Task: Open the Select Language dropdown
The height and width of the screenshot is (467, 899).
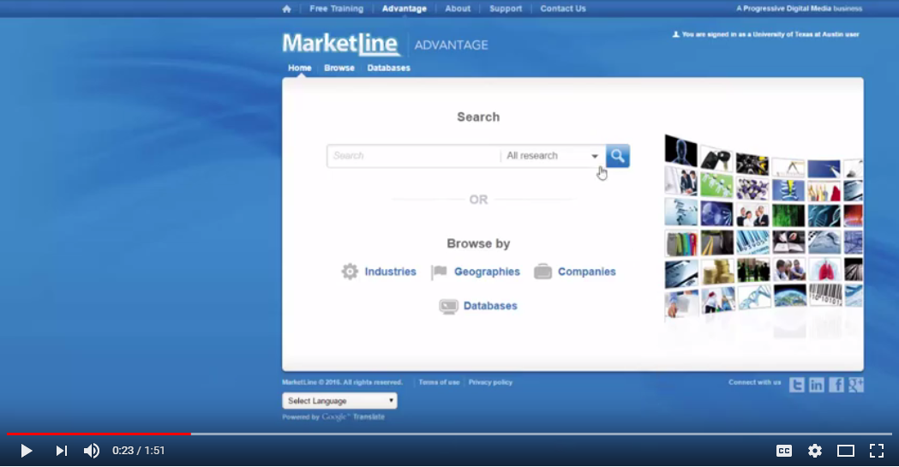Action: (x=339, y=400)
